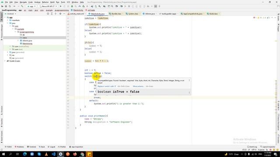
Task: Open the Build menu
Action: pyautogui.click(x=52, y=2)
